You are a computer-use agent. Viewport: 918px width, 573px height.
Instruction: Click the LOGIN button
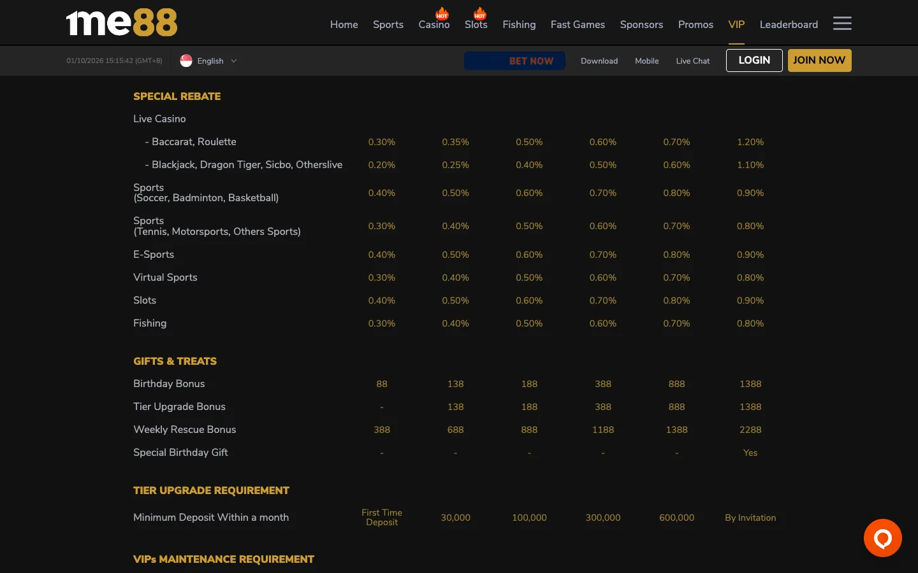(x=754, y=60)
